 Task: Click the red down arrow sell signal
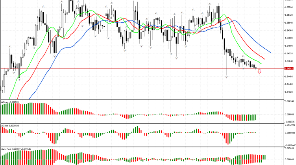coord(259,72)
